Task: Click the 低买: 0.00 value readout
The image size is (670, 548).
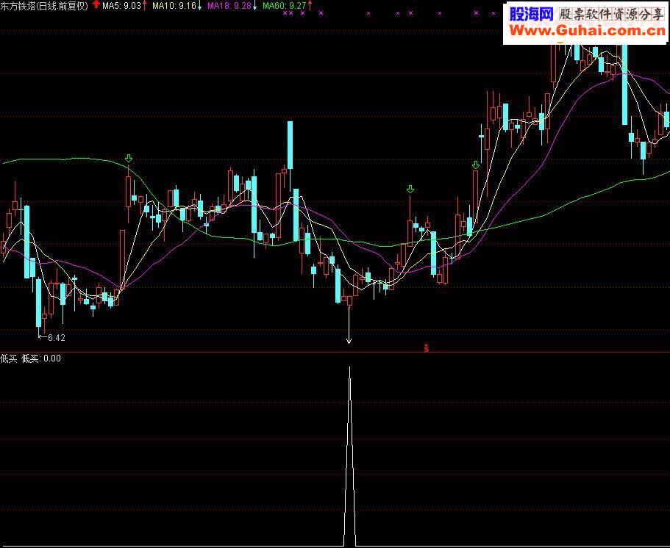Action: coord(41,358)
